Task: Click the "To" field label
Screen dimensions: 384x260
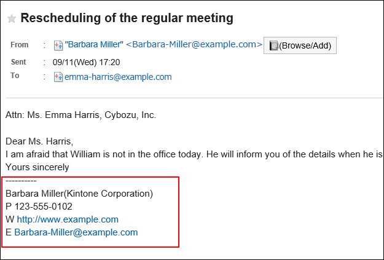Action: (x=15, y=76)
